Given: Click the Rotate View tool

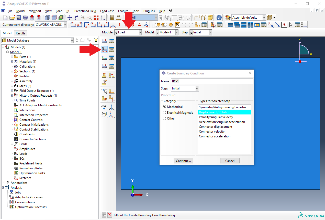Looking at the screenshot, I should click(76, 18).
